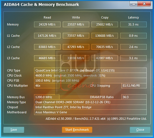This screenshot has height=138, width=154.
Task: Select the L2 Cache Copy value
Action: pos(105,47)
